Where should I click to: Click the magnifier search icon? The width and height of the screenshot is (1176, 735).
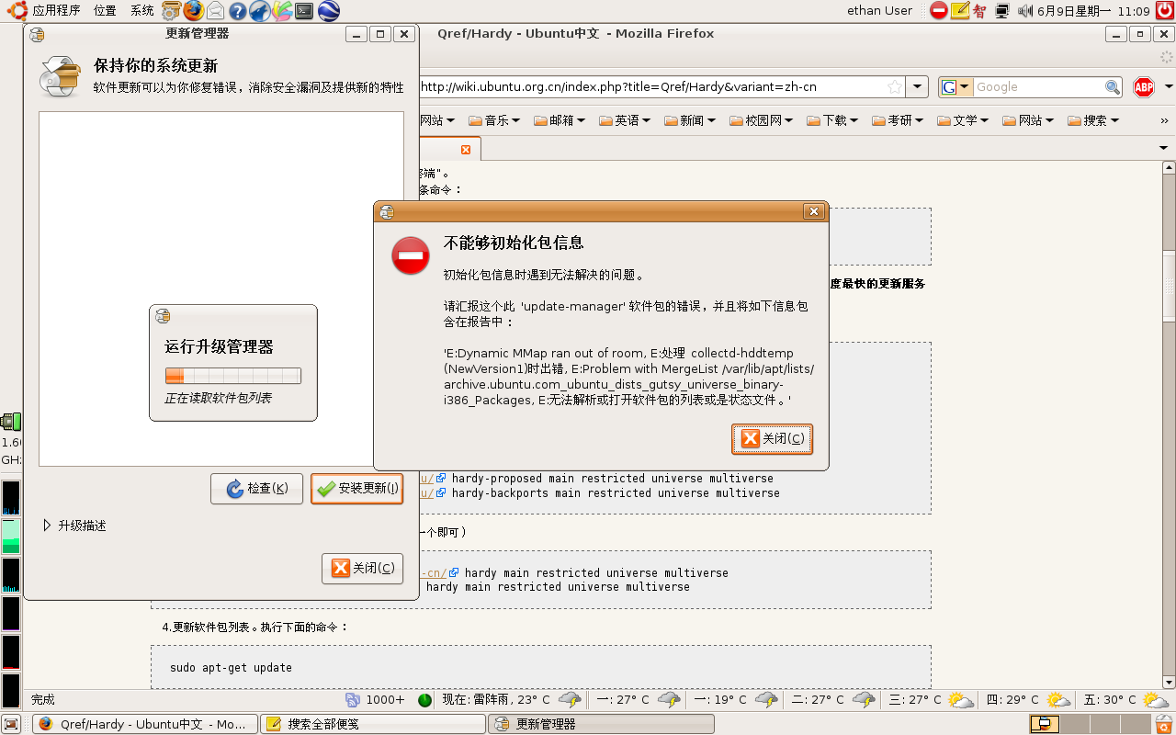click(1113, 87)
